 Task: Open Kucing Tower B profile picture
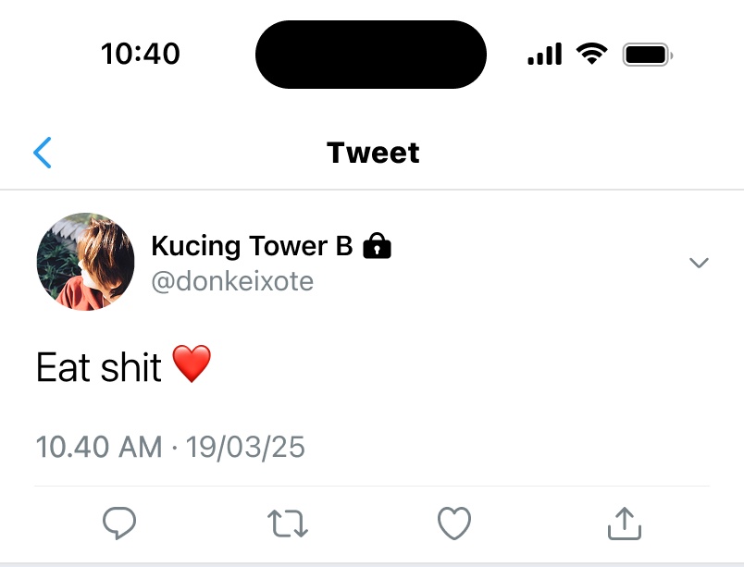click(x=85, y=262)
